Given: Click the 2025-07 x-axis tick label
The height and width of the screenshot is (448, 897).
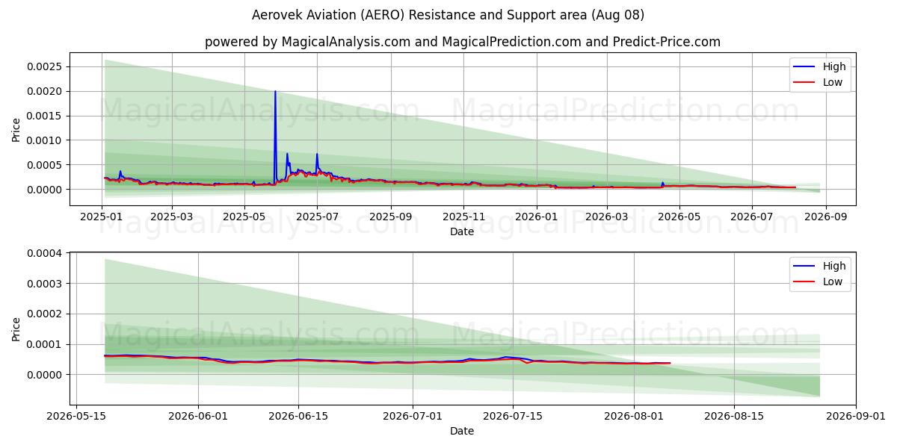Looking at the screenshot, I should click(x=317, y=217).
